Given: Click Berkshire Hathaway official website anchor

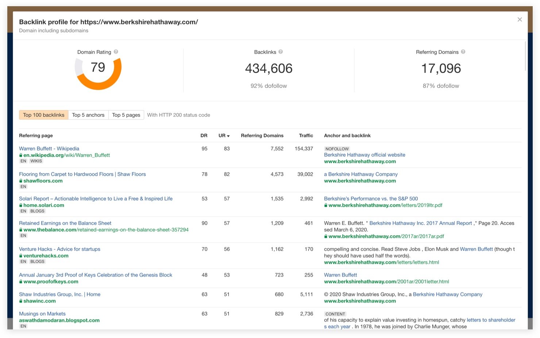Looking at the screenshot, I should click(x=364, y=155).
